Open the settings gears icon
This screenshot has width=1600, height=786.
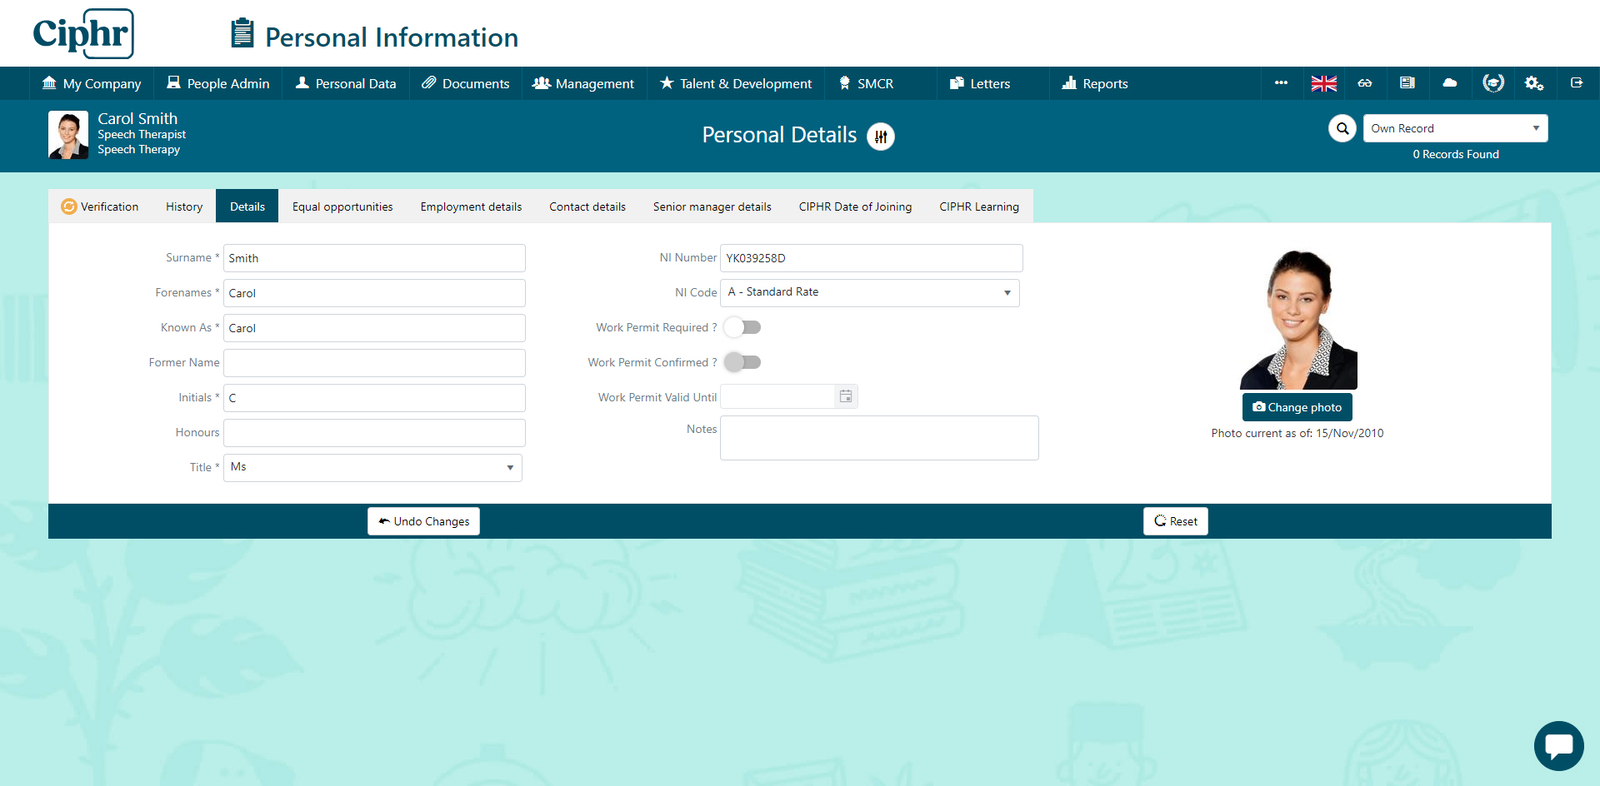coord(1533,83)
